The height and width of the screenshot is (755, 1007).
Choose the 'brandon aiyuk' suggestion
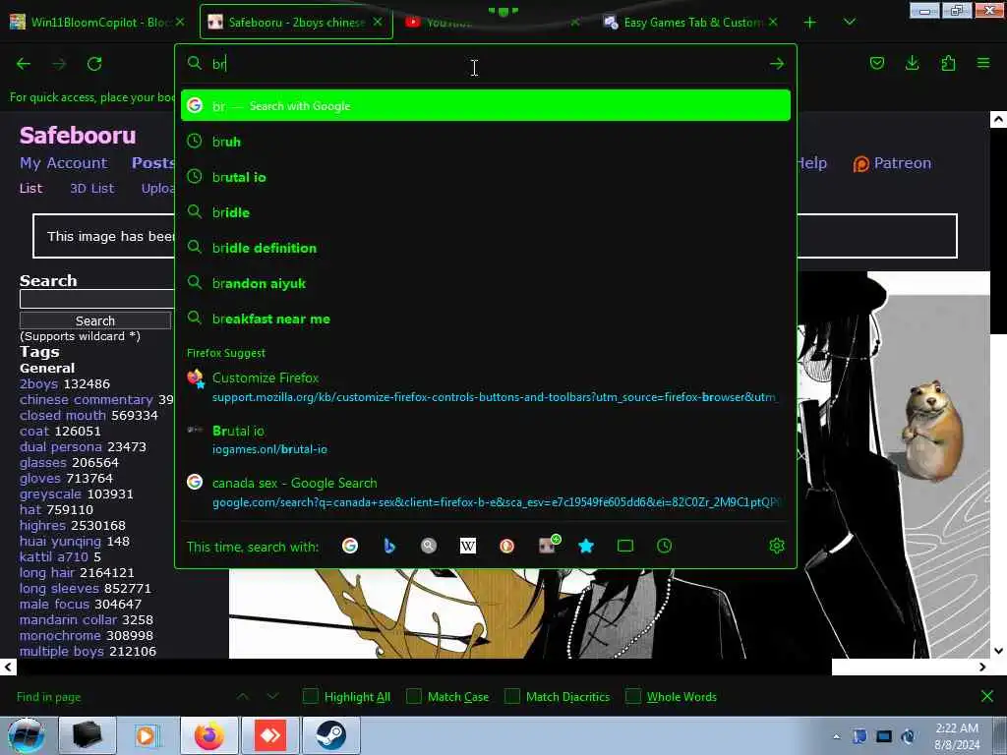click(x=486, y=283)
